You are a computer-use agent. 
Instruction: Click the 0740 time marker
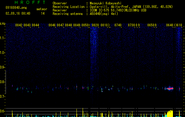(118, 25)
